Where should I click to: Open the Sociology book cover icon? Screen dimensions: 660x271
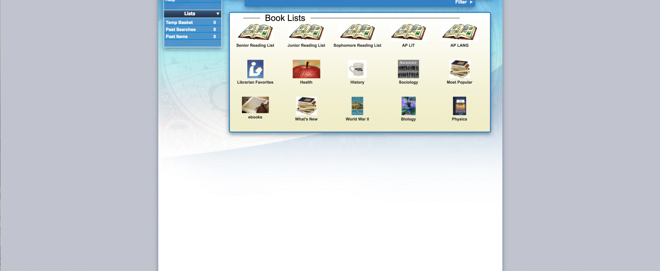(408, 69)
